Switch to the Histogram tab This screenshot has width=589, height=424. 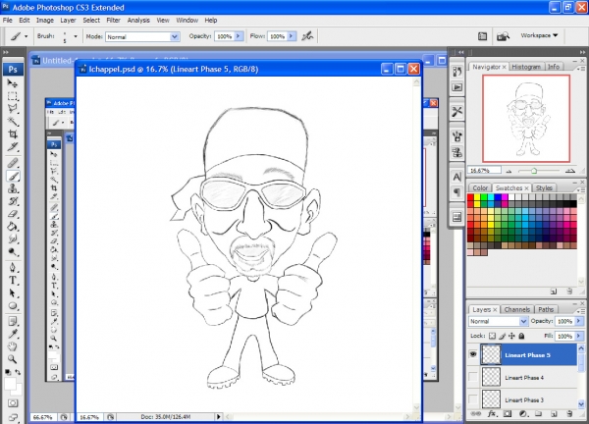pos(526,67)
